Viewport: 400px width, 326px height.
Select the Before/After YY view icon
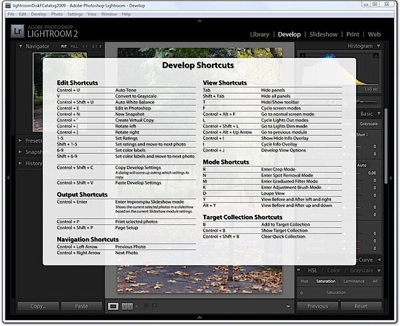point(127,306)
